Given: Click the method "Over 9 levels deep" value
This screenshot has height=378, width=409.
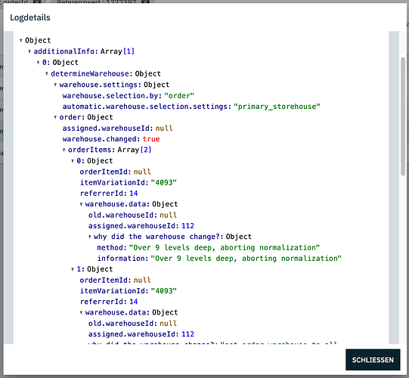Looking at the screenshot, I should pyautogui.click(x=225, y=247).
